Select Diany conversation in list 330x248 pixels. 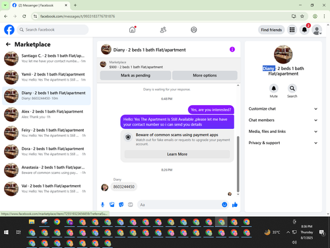[x=46, y=96]
